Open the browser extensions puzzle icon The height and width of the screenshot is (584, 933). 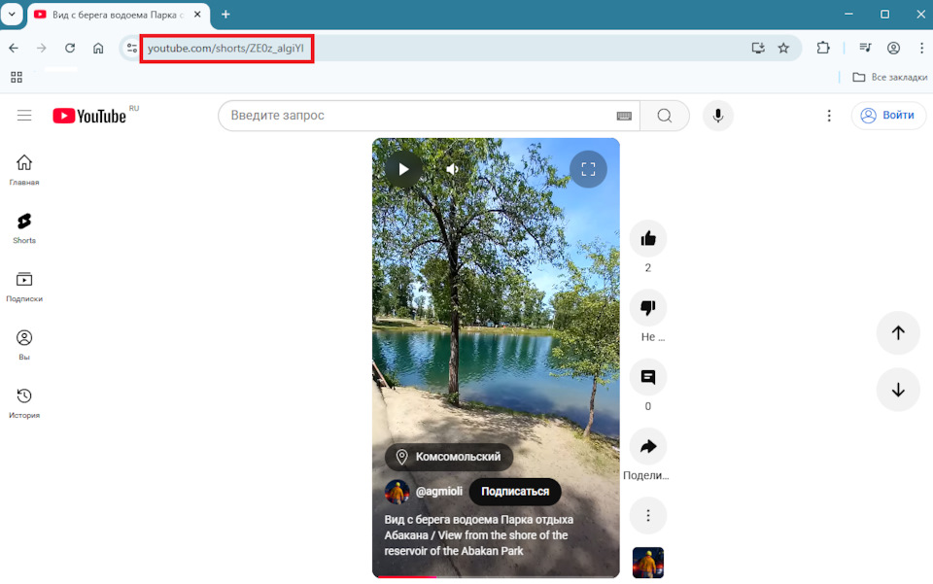pyautogui.click(x=823, y=49)
